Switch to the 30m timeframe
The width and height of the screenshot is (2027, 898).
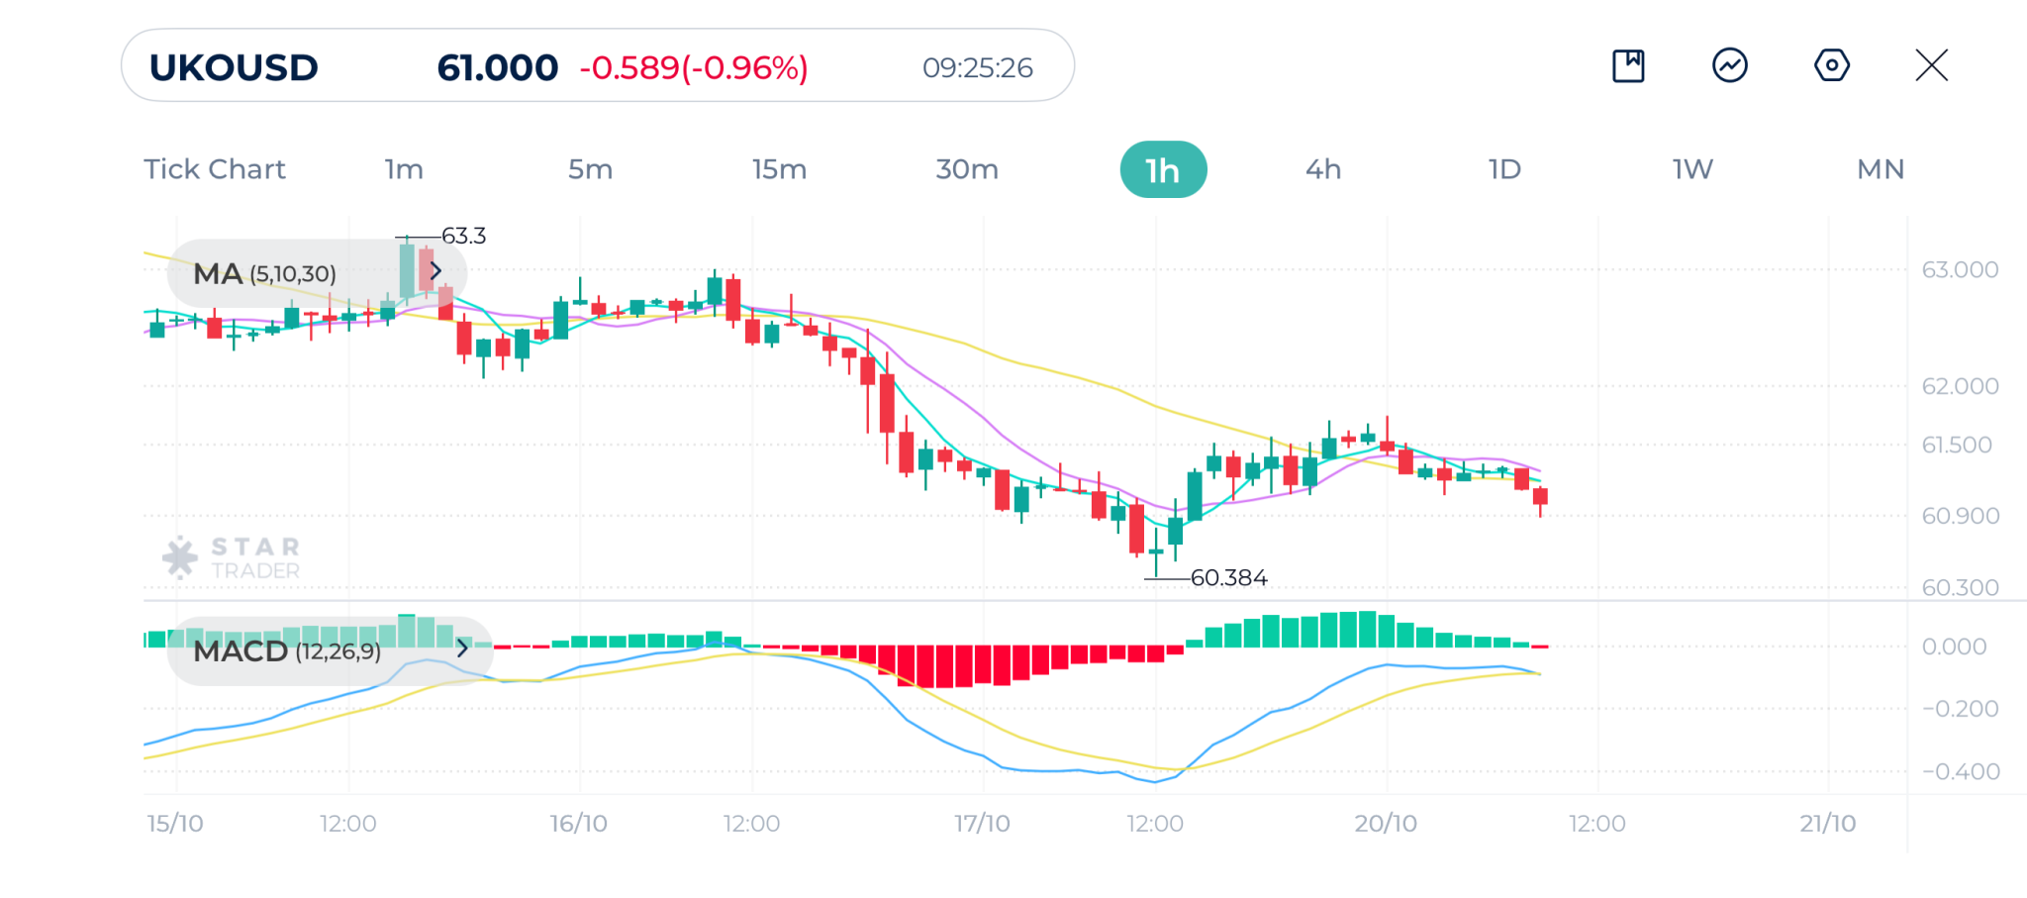pyautogui.click(x=967, y=169)
